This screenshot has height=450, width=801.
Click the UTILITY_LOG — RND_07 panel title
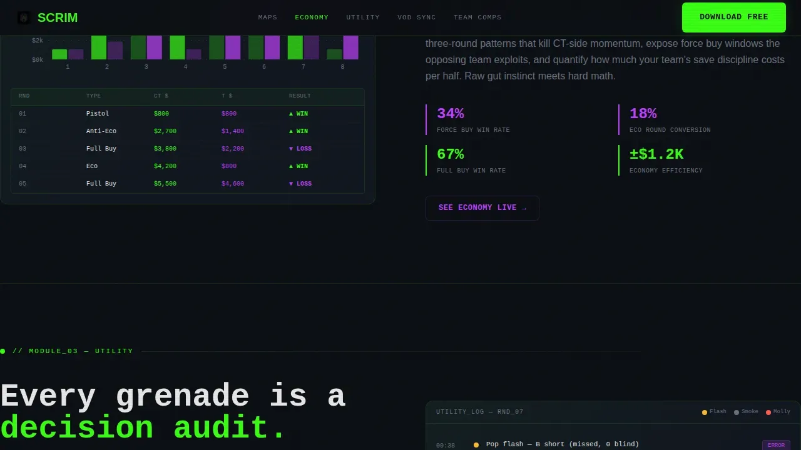pyautogui.click(x=480, y=412)
